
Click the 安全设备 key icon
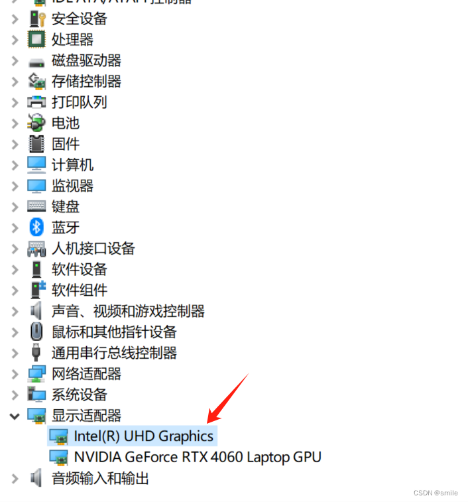point(37,19)
